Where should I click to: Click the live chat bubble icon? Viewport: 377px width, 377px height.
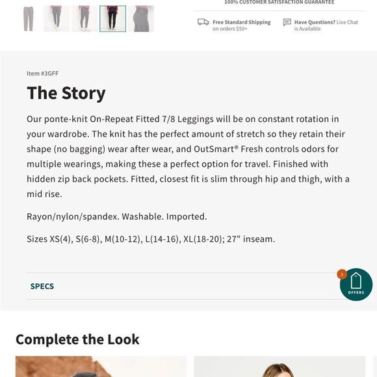click(287, 22)
